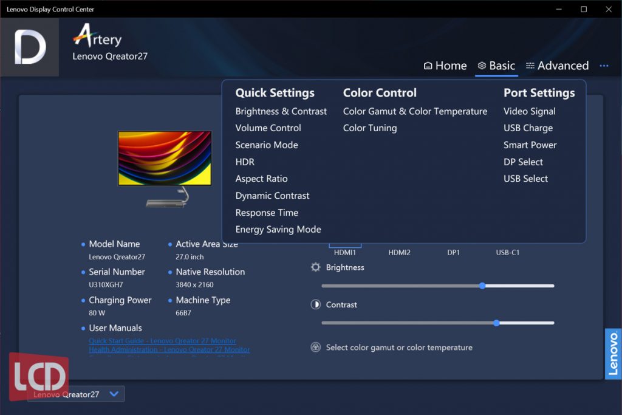Screen dimensions: 622x415
Task: Click the color gamut selector icon
Action: (315, 348)
